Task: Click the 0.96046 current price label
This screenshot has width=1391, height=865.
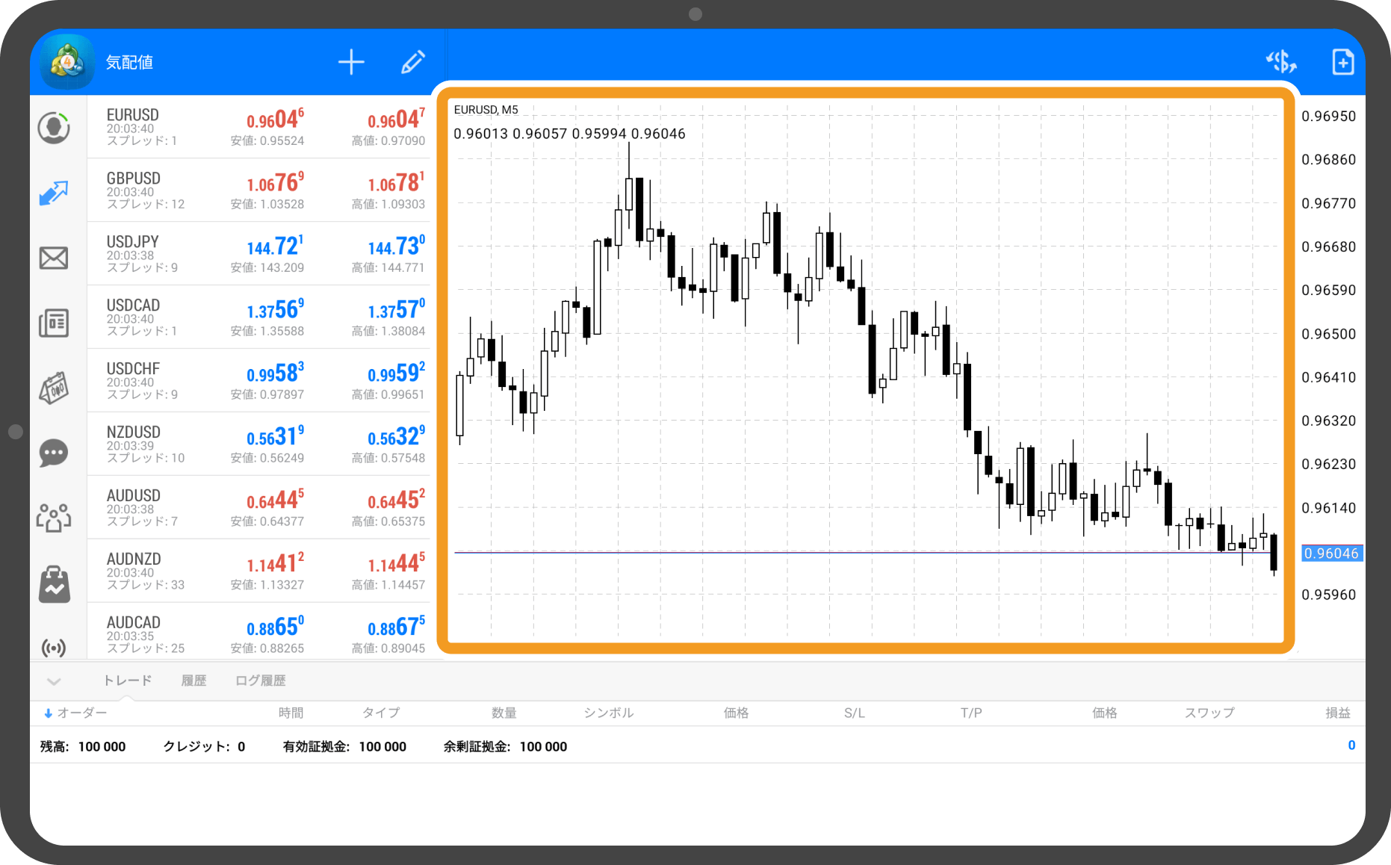Action: pyautogui.click(x=1331, y=554)
